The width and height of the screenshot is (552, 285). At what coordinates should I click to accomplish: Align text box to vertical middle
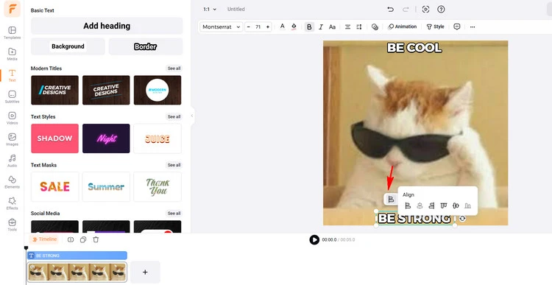[456, 205]
